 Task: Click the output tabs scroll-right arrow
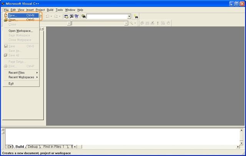tap(11, 147)
